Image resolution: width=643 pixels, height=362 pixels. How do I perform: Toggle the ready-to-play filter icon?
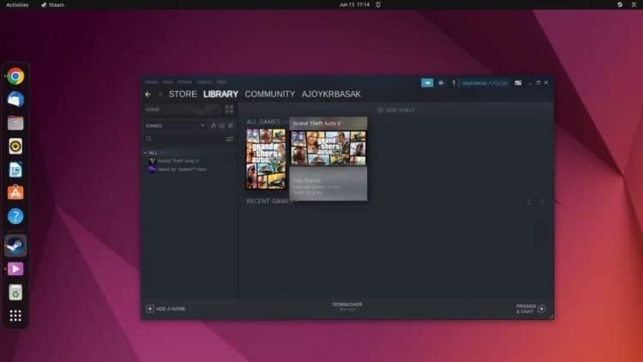[x=231, y=125]
